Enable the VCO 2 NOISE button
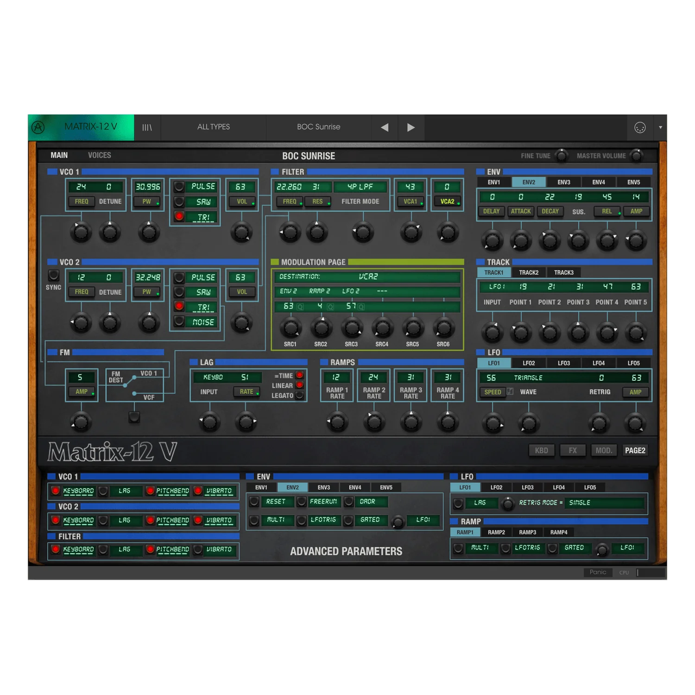 [179, 321]
